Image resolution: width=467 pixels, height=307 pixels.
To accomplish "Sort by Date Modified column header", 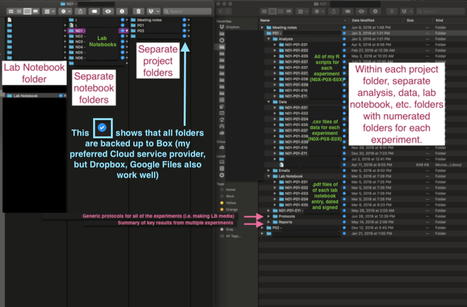I will [362, 21].
